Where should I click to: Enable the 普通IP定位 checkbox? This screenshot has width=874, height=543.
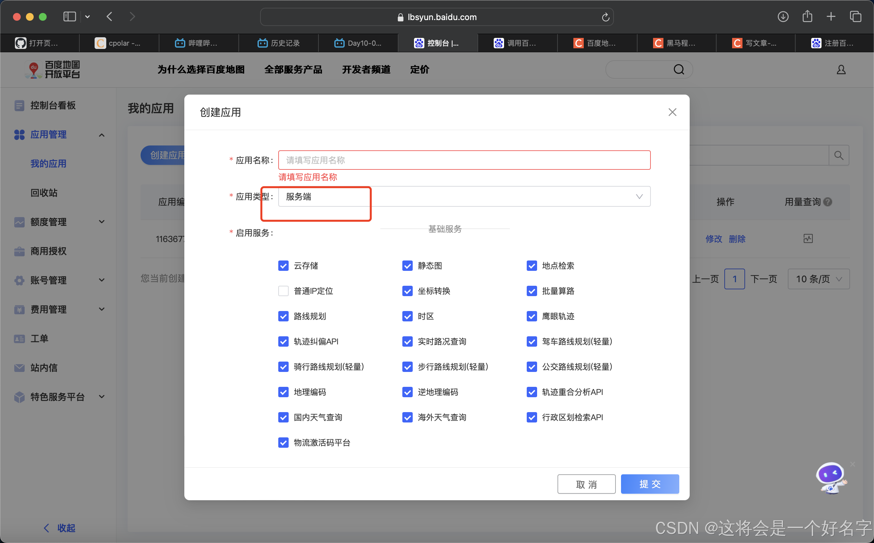click(x=283, y=291)
